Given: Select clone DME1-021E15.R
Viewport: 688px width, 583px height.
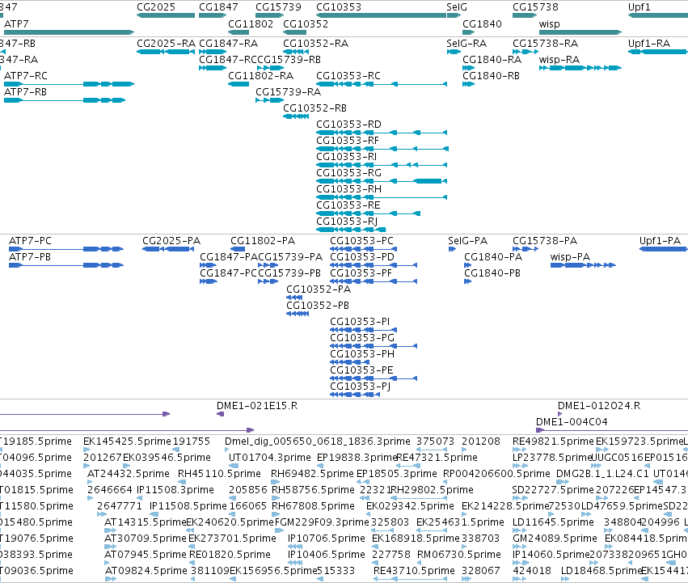Looking at the screenshot, I should 220,414.
